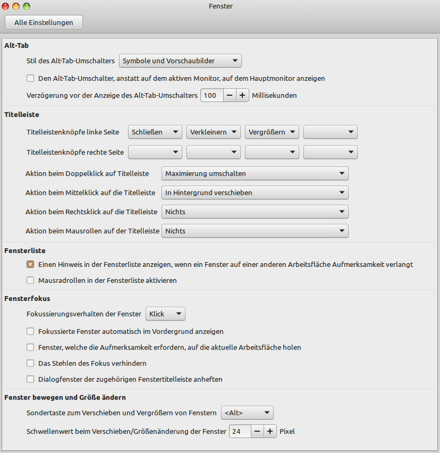The width and height of the screenshot is (440, 453).
Task: Click the Titelleistenknöpfe rechte Seite label
Action: click(x=75, y=152)
